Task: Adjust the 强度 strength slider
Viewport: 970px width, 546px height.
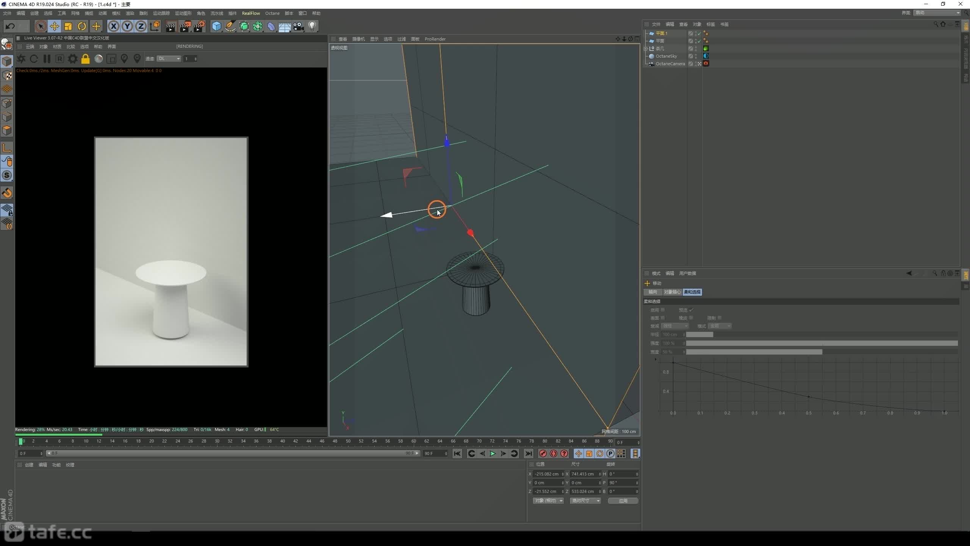Action: (x=822, y=343)
